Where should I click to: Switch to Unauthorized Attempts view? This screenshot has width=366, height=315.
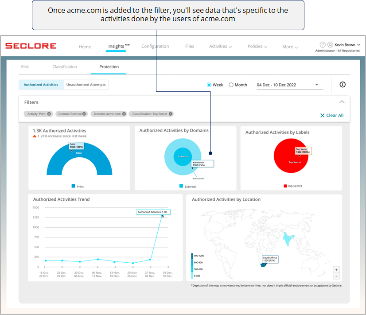(86, 85)
